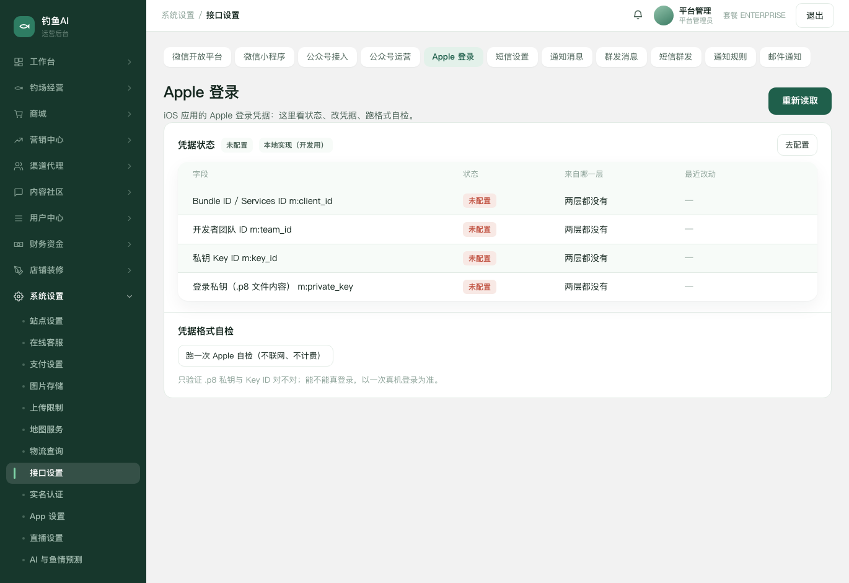
Task: Click the user avatar circle
Action: tap(664, 16)
